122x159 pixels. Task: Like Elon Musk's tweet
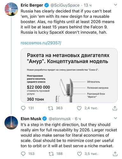(x=79, y=154)
